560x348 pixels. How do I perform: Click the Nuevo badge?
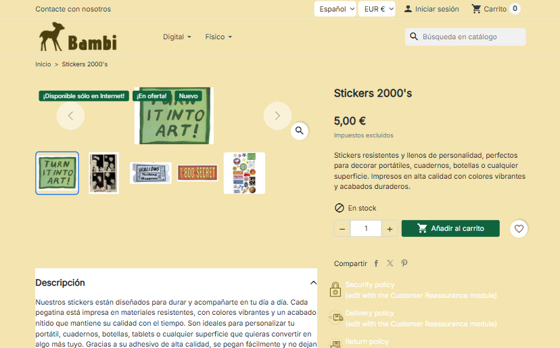coord(188,96)
